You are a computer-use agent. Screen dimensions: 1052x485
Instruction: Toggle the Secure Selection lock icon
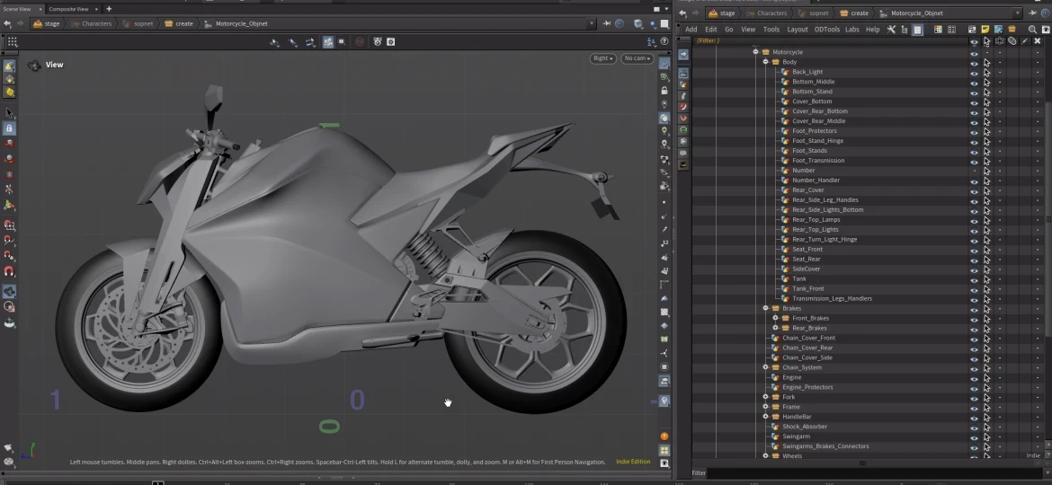[x=9, y=128]
